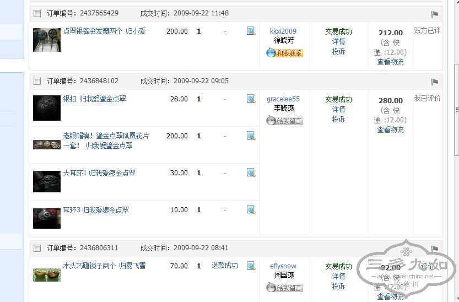The image size is (459, 302).
Task: Check the box for order 2436806311
Action: pyautogui.click(x=37, y=248)
